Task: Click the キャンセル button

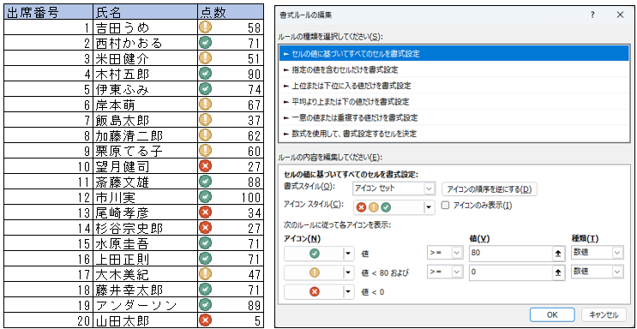Action: (603, 314)
